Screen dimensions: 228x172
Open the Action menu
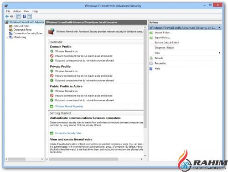(17, 11)
